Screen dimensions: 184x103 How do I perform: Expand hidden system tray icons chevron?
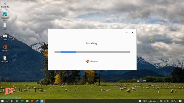tap(158, 101)
